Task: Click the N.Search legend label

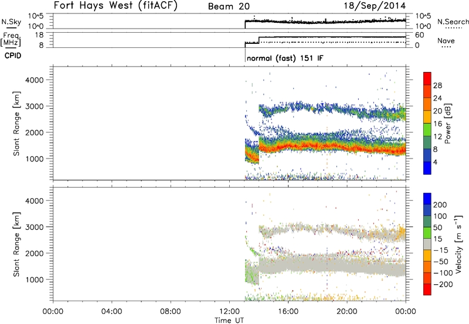Action: 453,22
